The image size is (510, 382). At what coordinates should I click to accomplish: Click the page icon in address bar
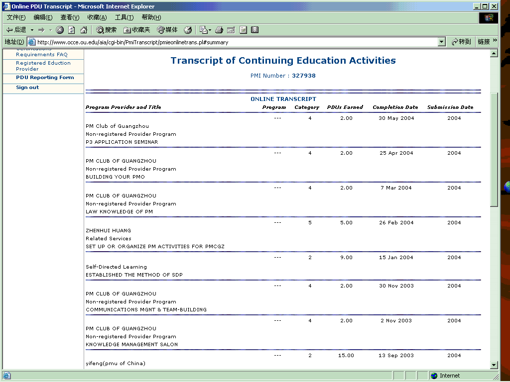coord(31,42)
